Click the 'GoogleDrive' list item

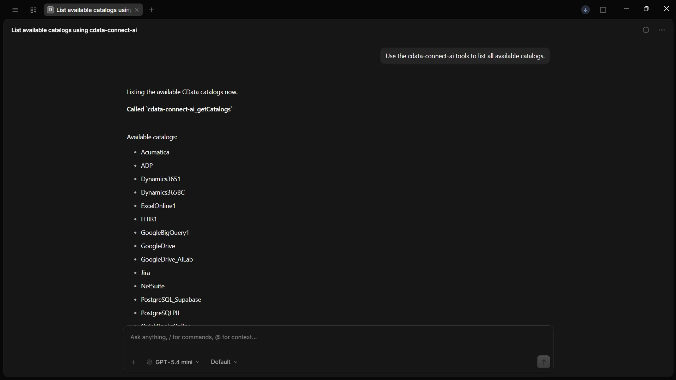[158, 246]
